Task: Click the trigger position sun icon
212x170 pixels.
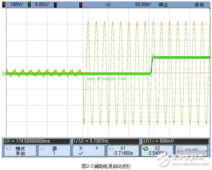Action: [108, 5]
